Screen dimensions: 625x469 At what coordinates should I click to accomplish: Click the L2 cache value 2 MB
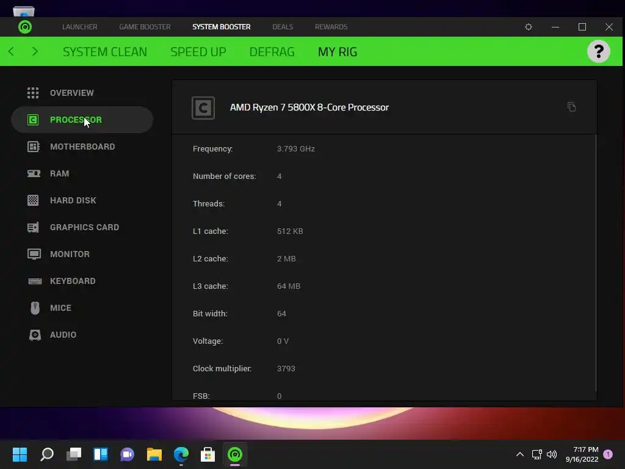tap(286, 259)
